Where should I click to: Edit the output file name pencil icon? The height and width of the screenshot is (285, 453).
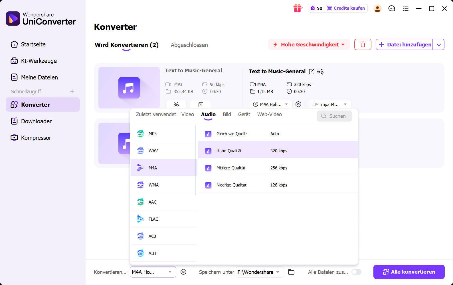312,71
